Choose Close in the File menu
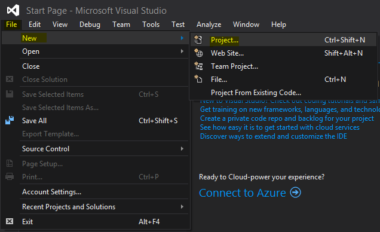Viewport: 380px width, 232px height. pyautogui.click(x=95, y=66)
